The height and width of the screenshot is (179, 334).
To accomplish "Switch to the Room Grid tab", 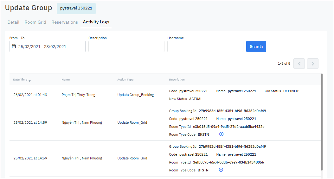I will [x=35, y=22].
